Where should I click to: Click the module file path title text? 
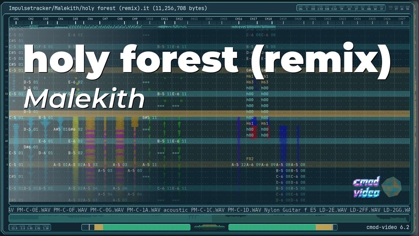(x=108, y=8)
